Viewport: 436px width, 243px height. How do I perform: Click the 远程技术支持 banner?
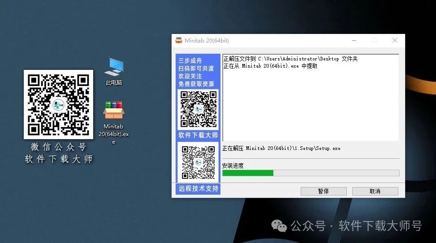(x=198, y=188)
